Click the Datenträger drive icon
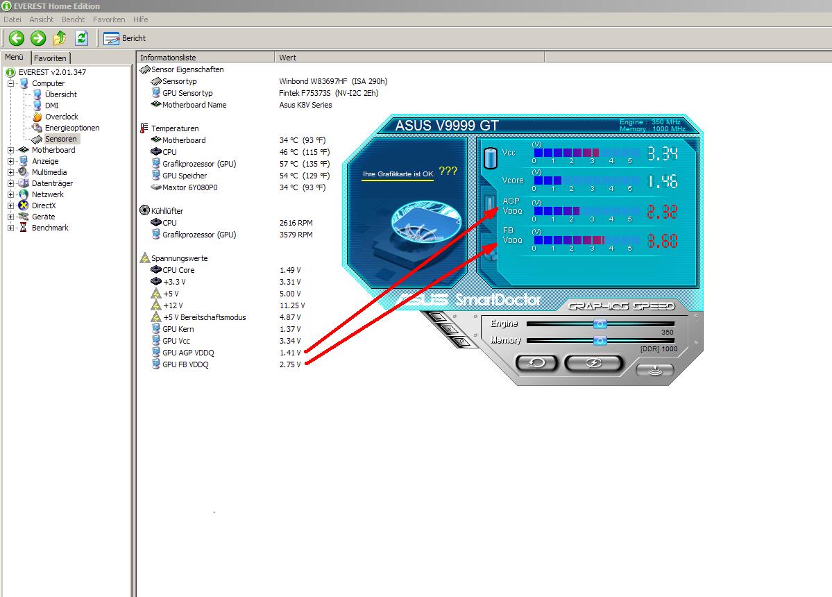 click(24, 183)
